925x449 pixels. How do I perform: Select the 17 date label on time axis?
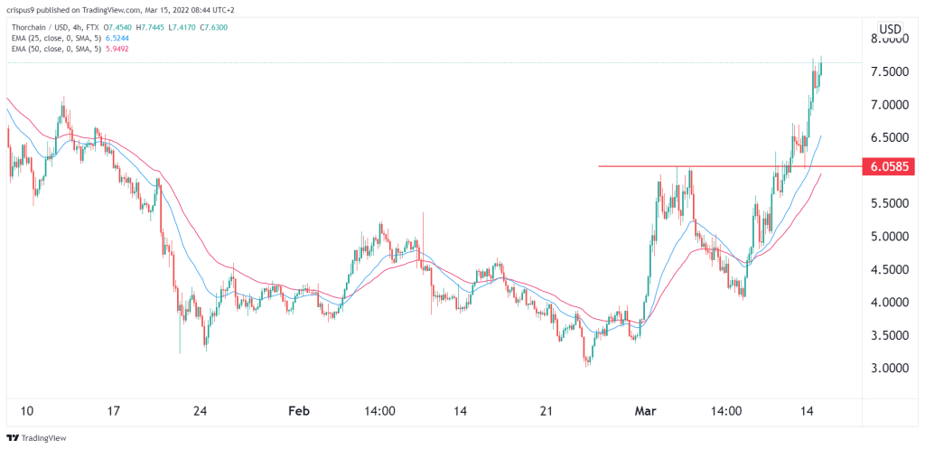click(x=114, y=411)
